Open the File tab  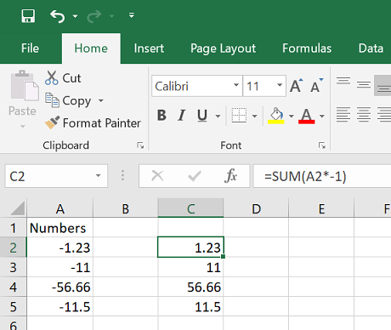30,48
